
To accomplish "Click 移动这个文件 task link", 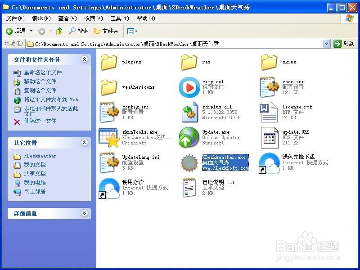I will (40, 81).
